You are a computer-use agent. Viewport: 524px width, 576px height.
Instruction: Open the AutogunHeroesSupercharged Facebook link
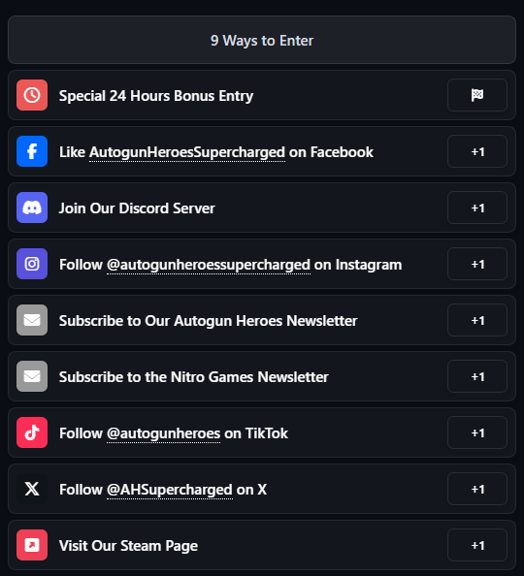coord(187,152)
